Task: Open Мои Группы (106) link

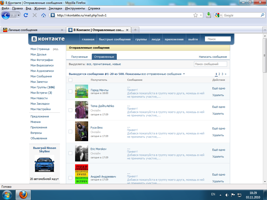Action: [x=43, y=87]
